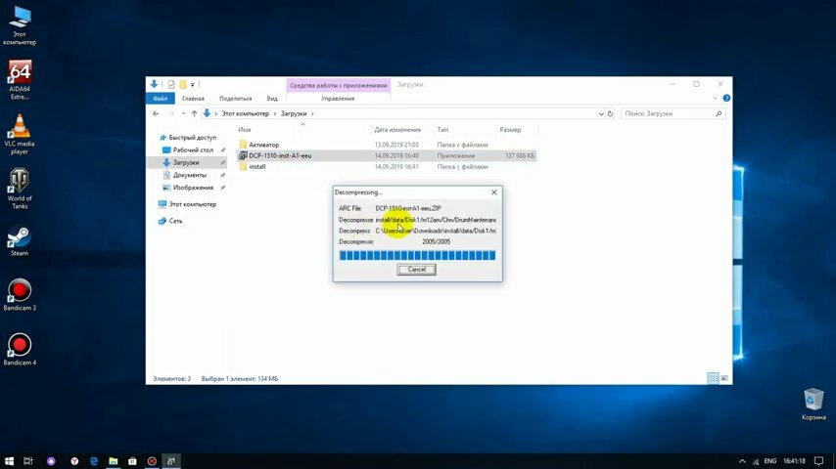
Task: Open the Управление ribbon tab
Action: [x=338, y=99]
